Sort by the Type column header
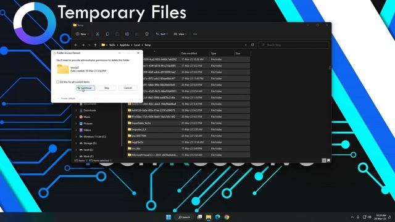 click(x=222, y=54)
